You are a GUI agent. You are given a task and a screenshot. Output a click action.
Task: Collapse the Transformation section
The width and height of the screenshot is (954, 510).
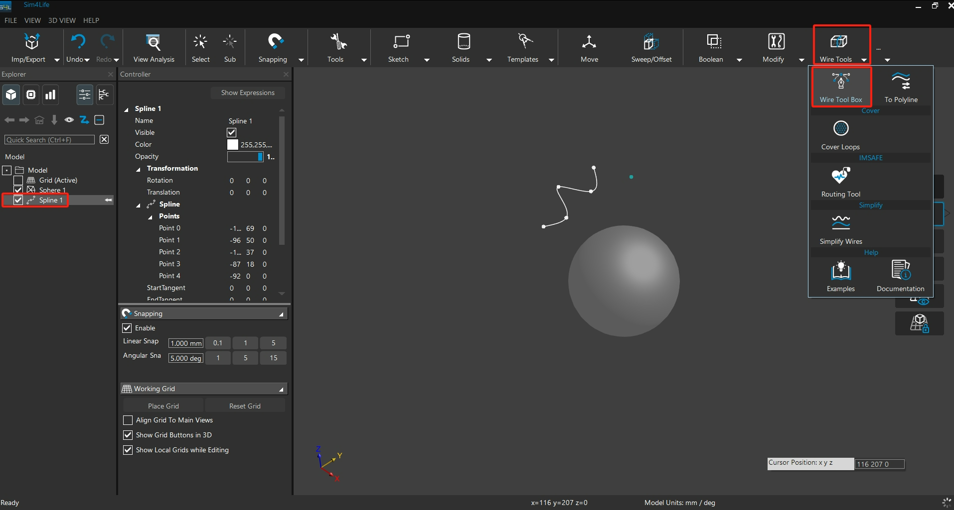(x=139, y=169)
